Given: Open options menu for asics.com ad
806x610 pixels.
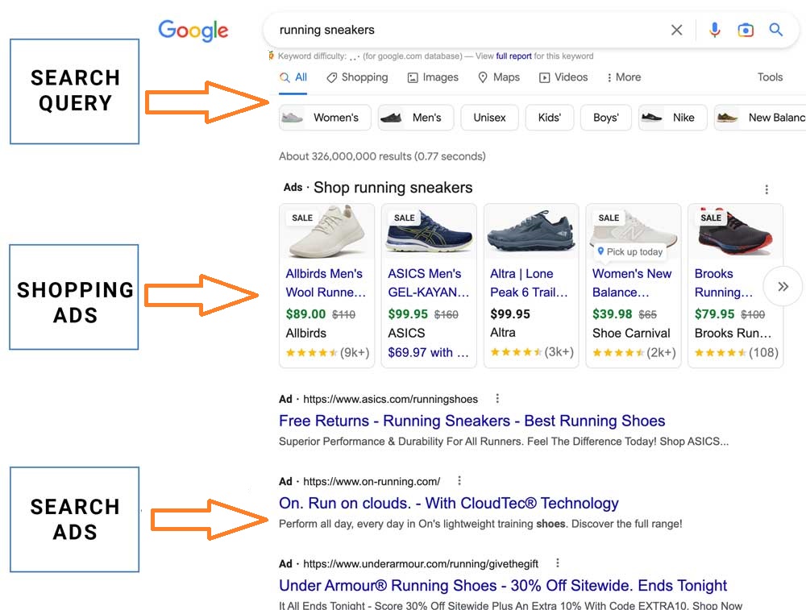Looking at the screenshot, I should point(497,398).
